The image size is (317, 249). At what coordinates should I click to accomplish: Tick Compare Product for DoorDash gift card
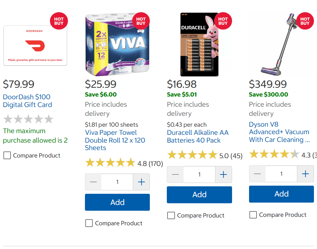point(7,155)
